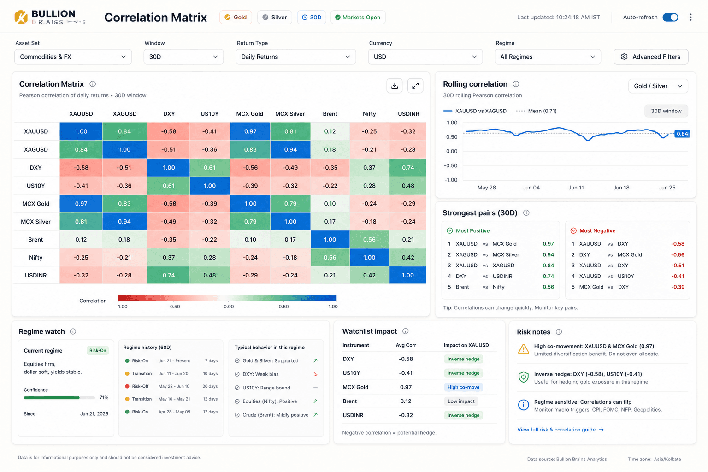Click High co-move tag for MCX Gold
Image resolution: width=708 pixels, height=472 pixels.
click(463, 387)
